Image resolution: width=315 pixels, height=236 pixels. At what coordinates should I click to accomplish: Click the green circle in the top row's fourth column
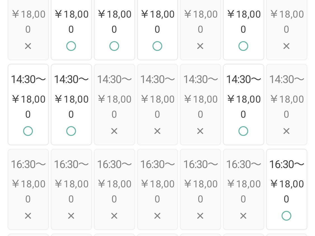pos(157,46)
